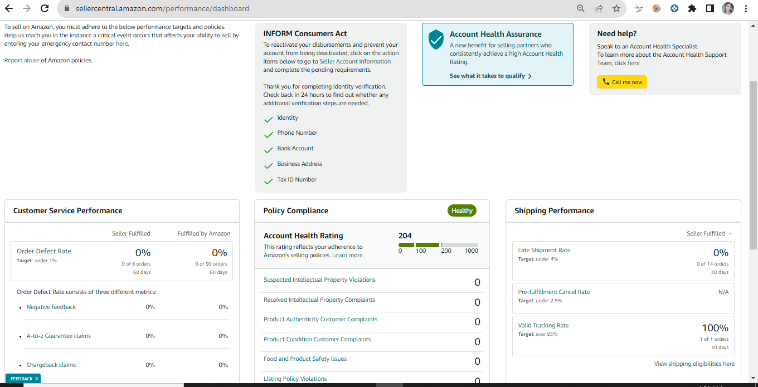The height and width of the screenshot is (387, 758).
Task: Click the Identity checkmark item
Action: 281,118
